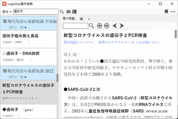Maximize the LogoVista window

click(160, 4)
